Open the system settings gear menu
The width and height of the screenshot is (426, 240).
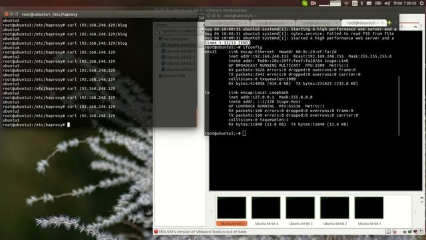click(421, 3)
